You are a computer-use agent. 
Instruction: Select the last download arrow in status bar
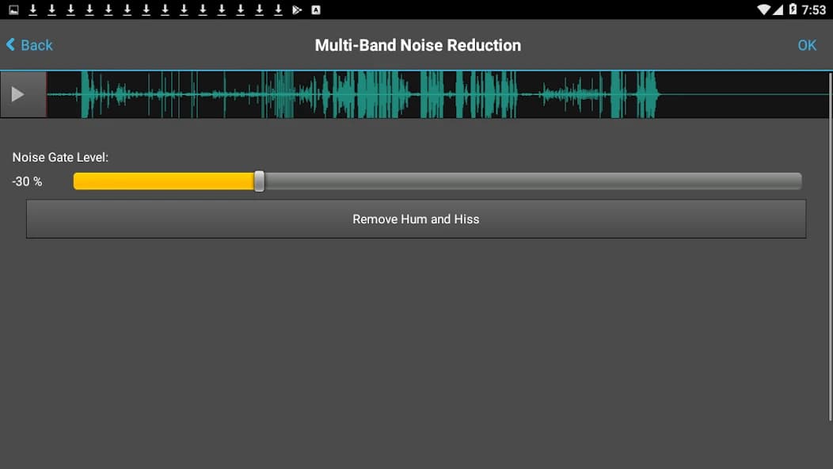pyautogui.click(x=277, y=10)
